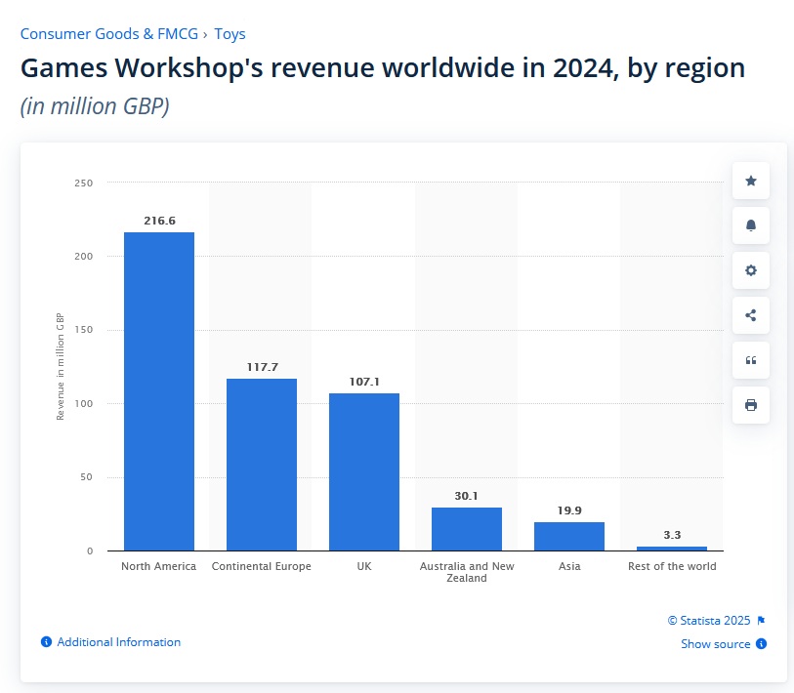The height and width of the screenshot is (693, 794).
Task: Click the 19.9 value label
Action: [x=569, y=510]
